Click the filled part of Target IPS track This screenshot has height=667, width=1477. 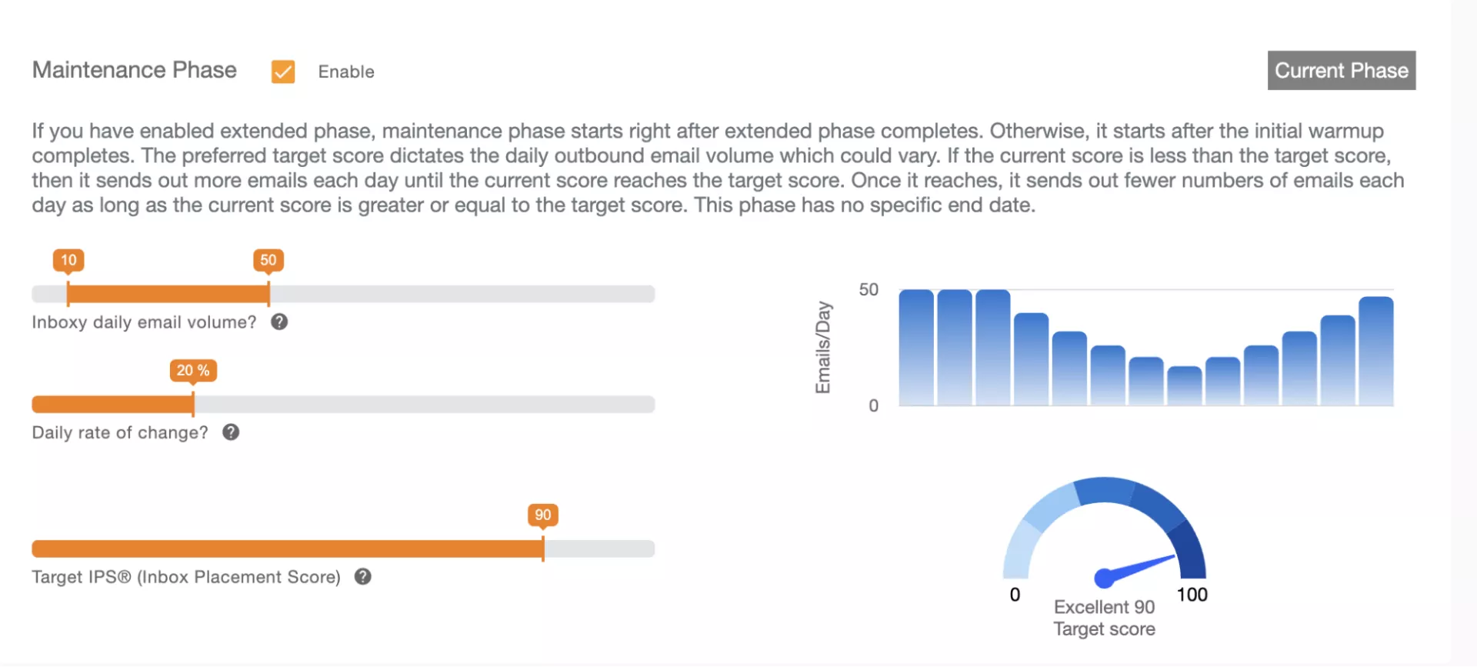point(285,549)
